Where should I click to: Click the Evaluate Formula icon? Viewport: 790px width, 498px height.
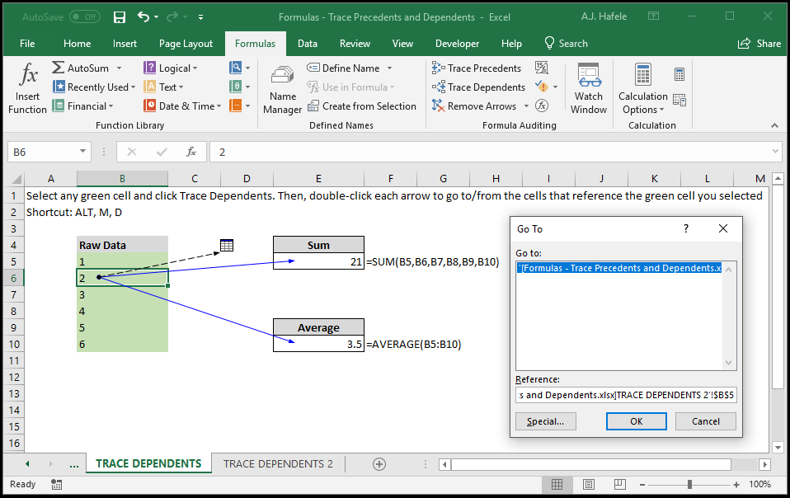pos(542,106)
